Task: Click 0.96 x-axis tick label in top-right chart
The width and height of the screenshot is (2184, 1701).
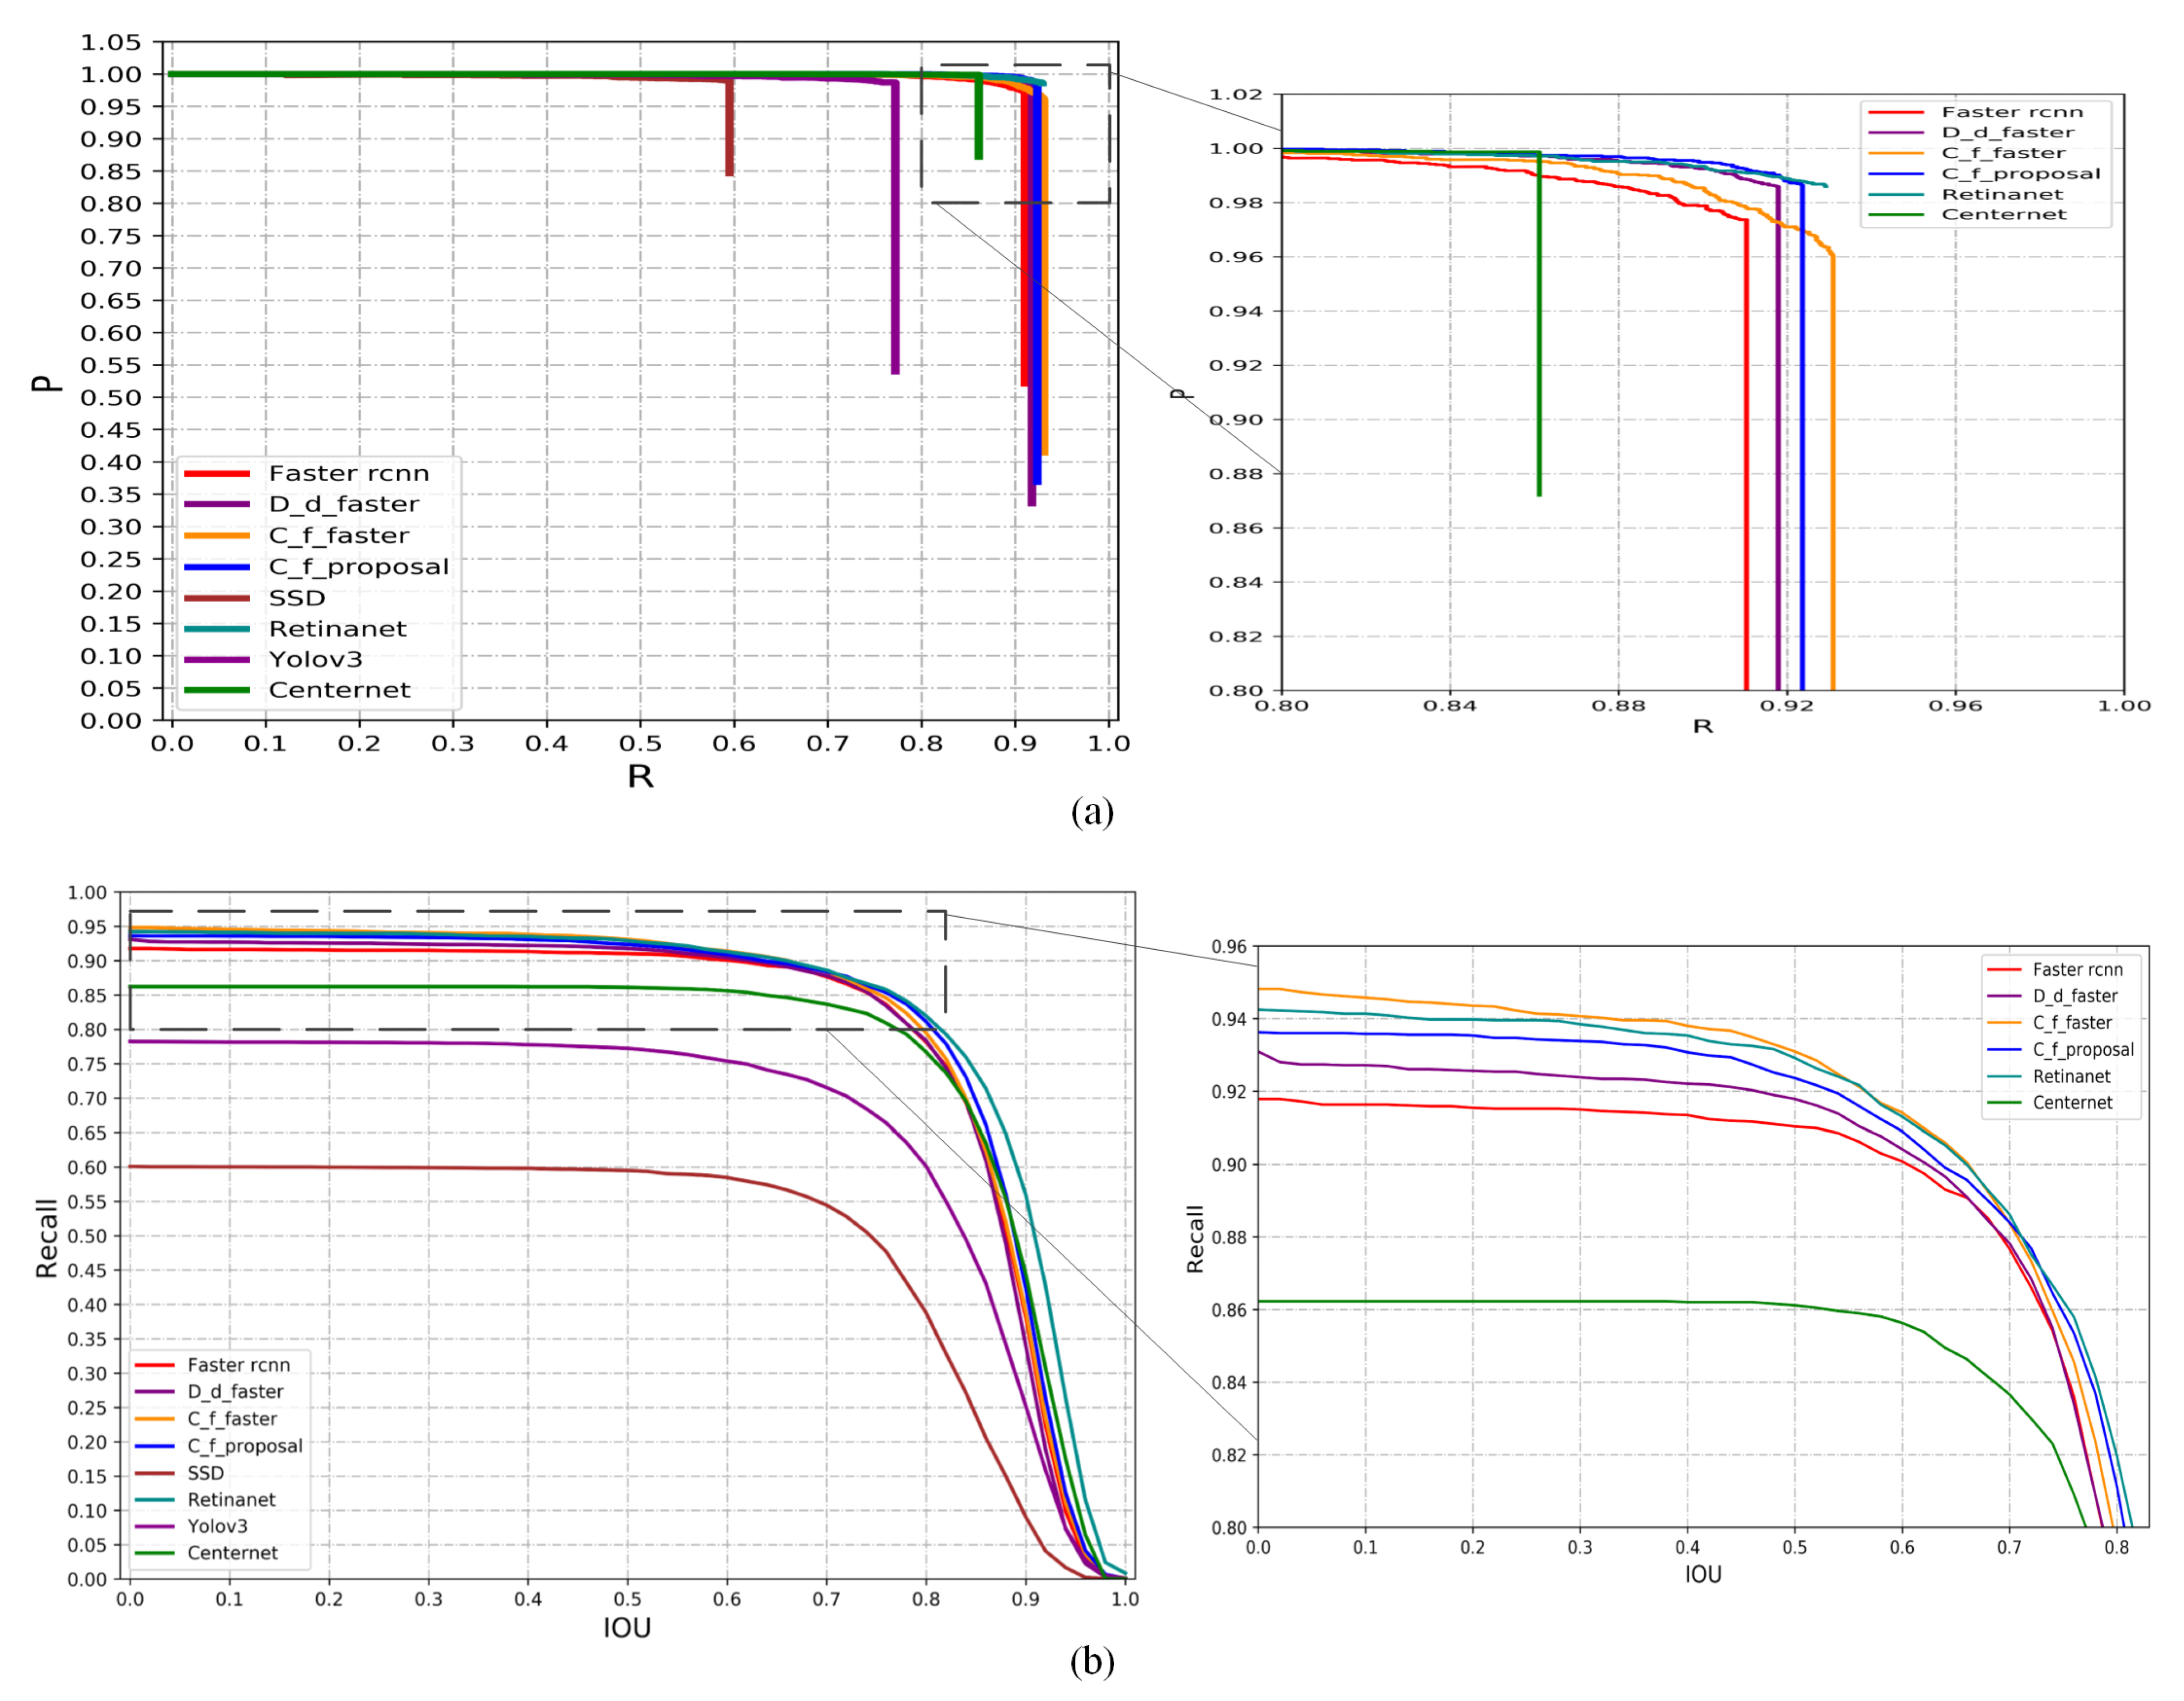Action: click(1955, 706)
